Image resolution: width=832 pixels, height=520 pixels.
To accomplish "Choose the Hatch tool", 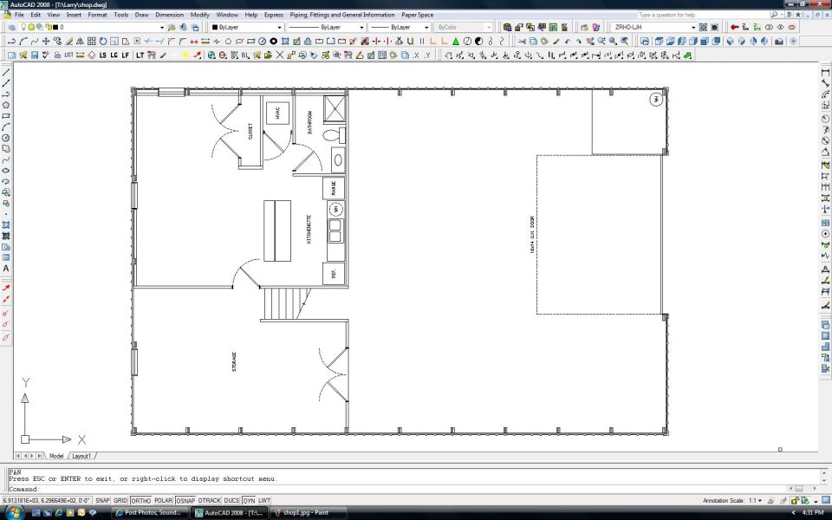I will pyautogui.click(x=6, y=225).
